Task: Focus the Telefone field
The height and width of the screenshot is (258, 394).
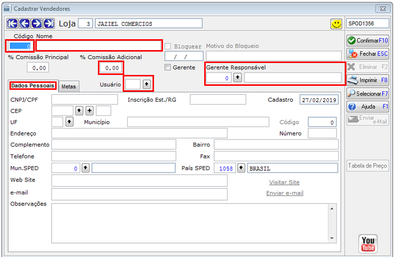Action: click(x=114, y=156)
